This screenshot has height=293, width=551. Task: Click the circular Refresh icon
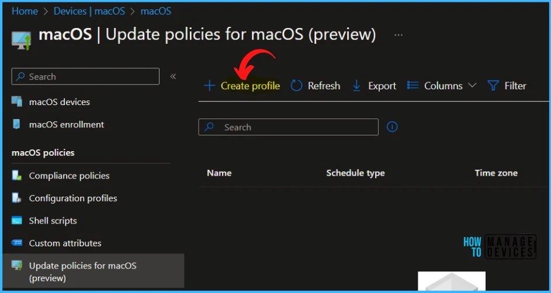[296, 86]
